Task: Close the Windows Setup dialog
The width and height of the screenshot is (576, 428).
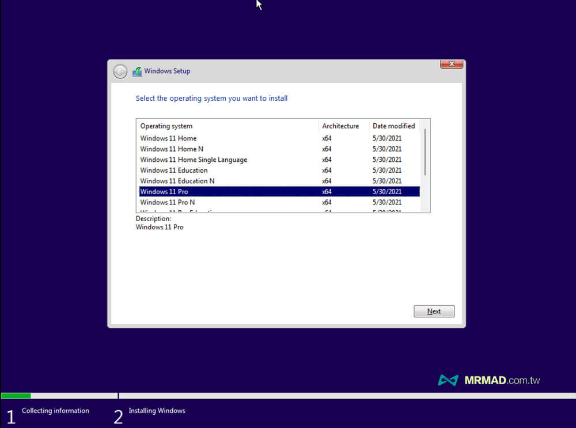Action: point(452,64)
